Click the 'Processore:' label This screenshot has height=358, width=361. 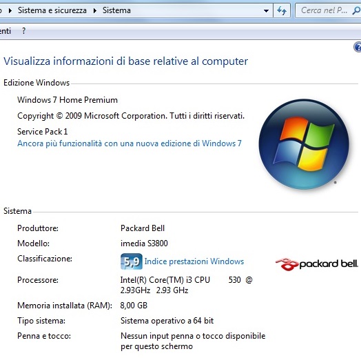point(38,280)
